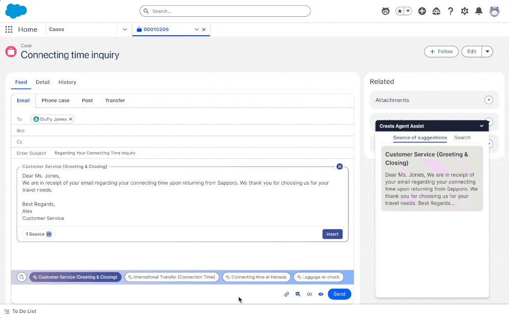Go to Home in the navigation bar
509x318 pixels.
click(27, 30)
